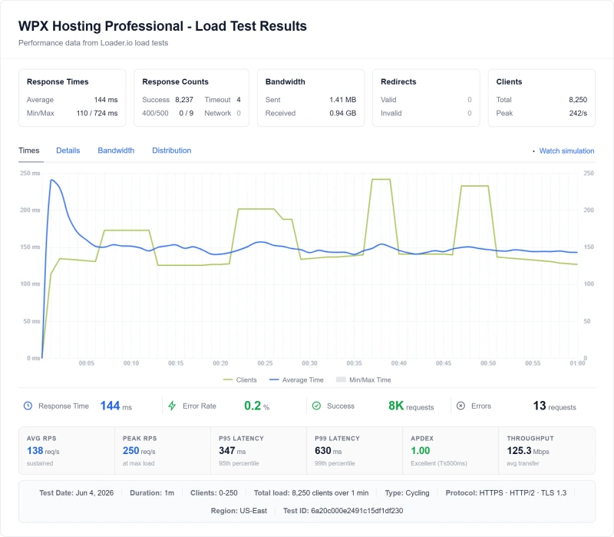Click the Valid redirects row label
The height and width of the screenshot is (537, 614).
(x=388, y=100)
